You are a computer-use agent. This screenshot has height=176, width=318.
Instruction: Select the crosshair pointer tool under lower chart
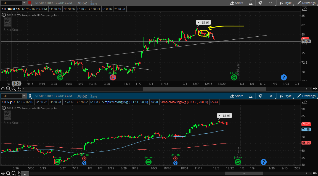pos(3,173)
